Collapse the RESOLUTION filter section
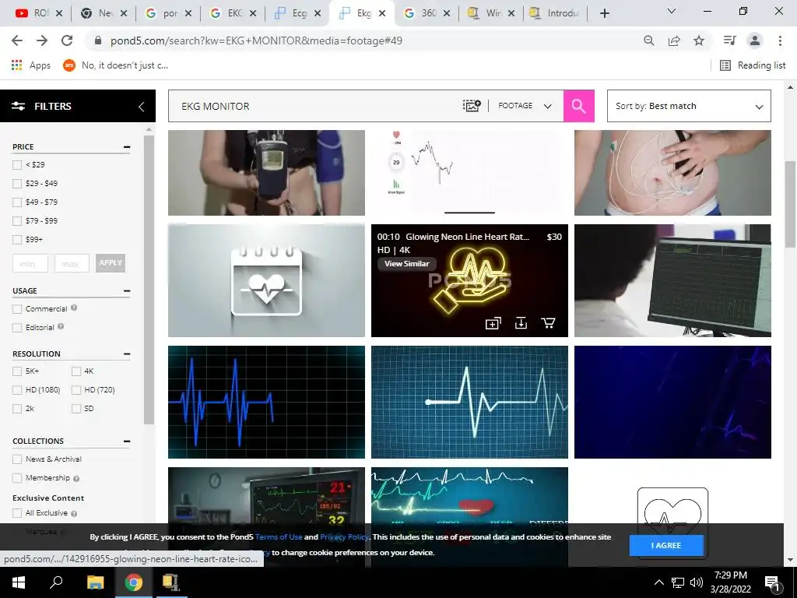This screenshot has width=797, height=598. pyautogui.click(x=127, y=354)
